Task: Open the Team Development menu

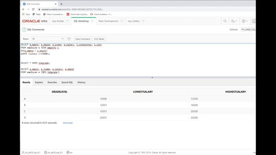Action: click(x=108, y=21)
